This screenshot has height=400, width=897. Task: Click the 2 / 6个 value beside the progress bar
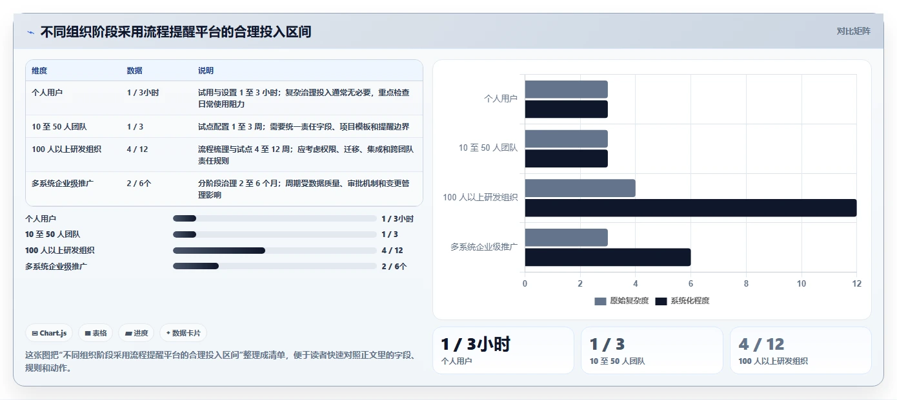394,267
